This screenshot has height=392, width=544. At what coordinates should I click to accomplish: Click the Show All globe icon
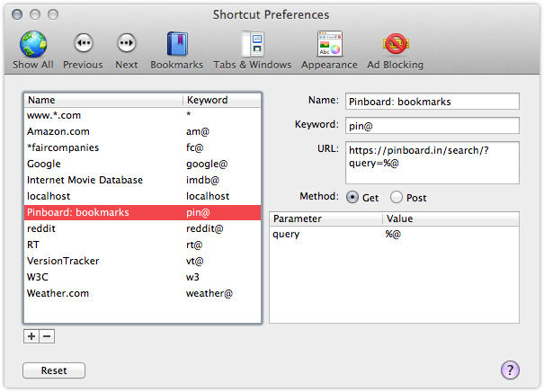(x=33, y=45)
